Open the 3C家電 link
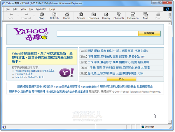The image size is (175, 132). tap(146, 68)
